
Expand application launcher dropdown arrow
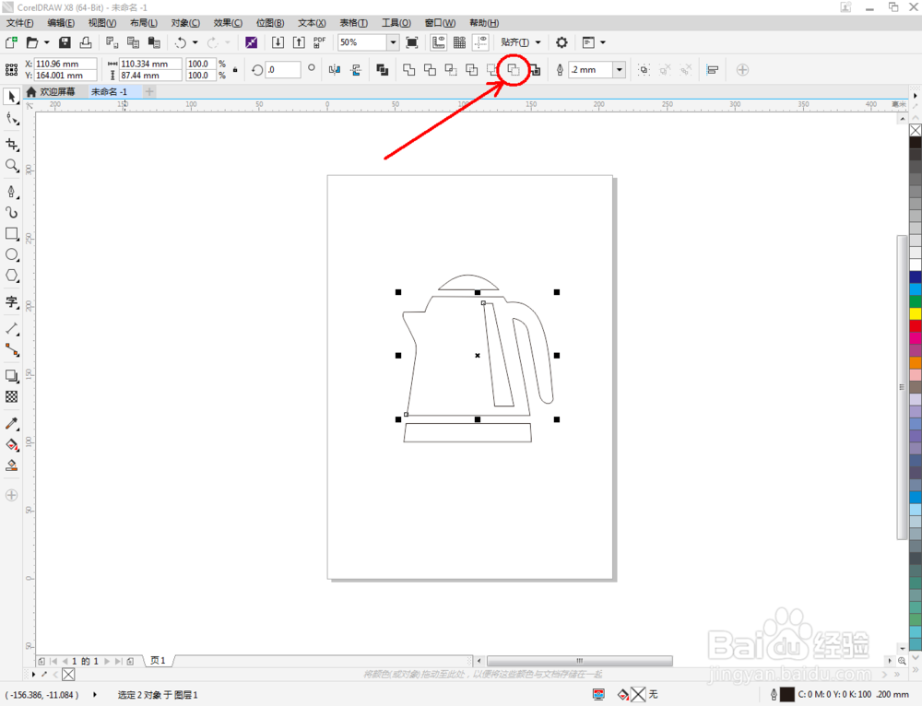[603, 42]
